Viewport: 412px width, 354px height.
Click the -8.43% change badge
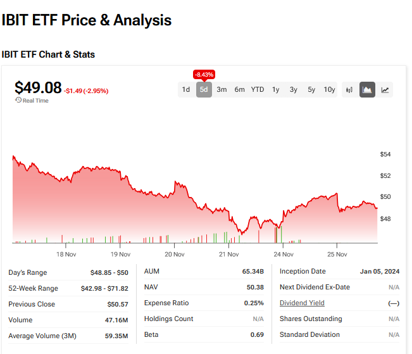(x=204, y=74)
